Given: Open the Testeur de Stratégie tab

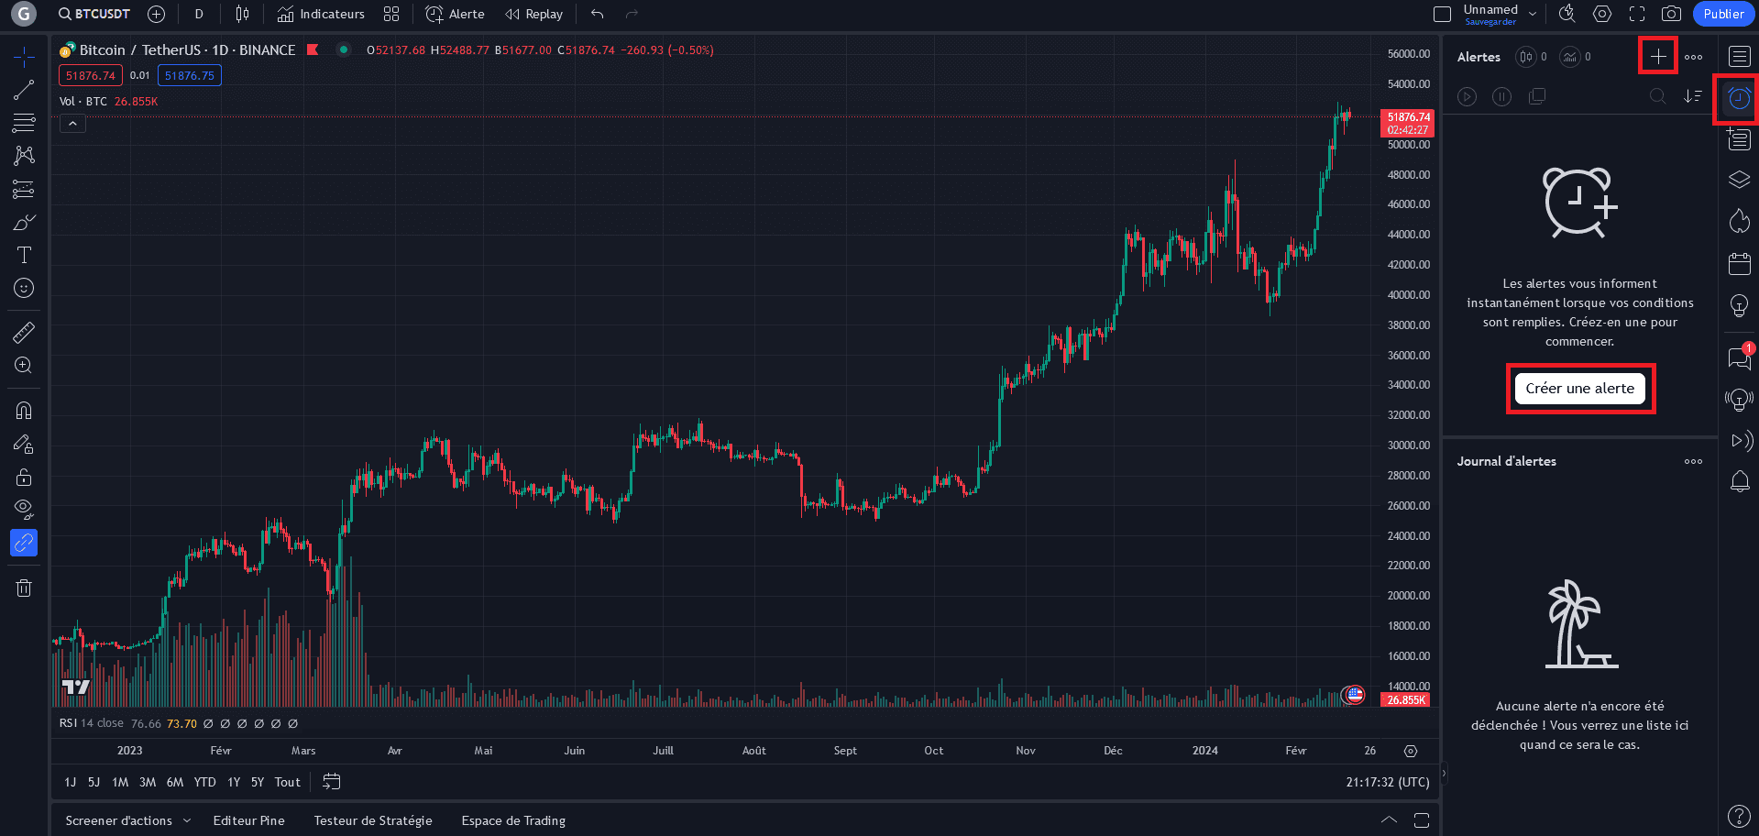Looking at the screenshot, I should [373, 820].
